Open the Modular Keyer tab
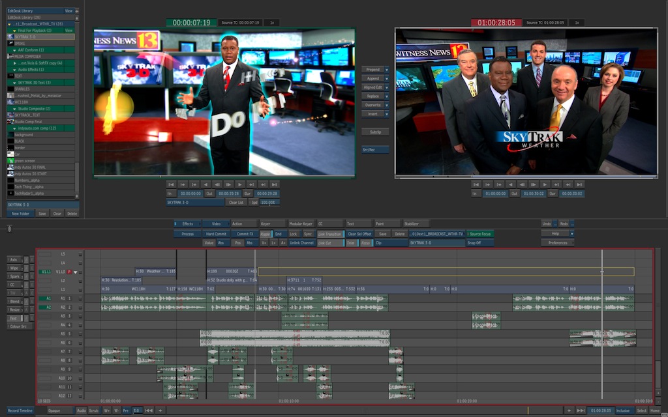Screen dimensions: 668x417 301,224
